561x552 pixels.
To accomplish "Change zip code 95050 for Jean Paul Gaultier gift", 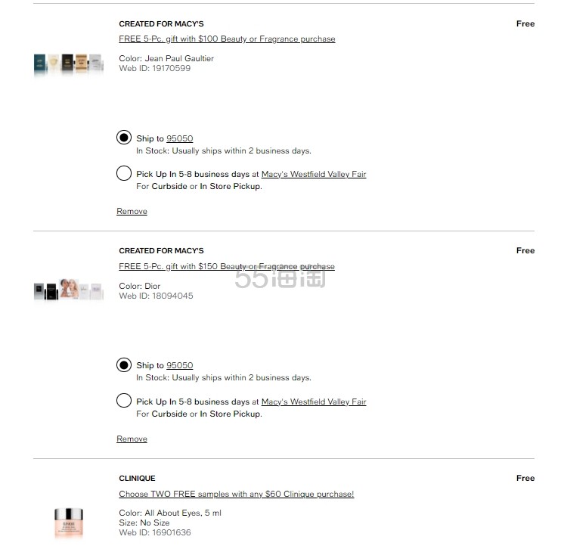I will point(179,138).
